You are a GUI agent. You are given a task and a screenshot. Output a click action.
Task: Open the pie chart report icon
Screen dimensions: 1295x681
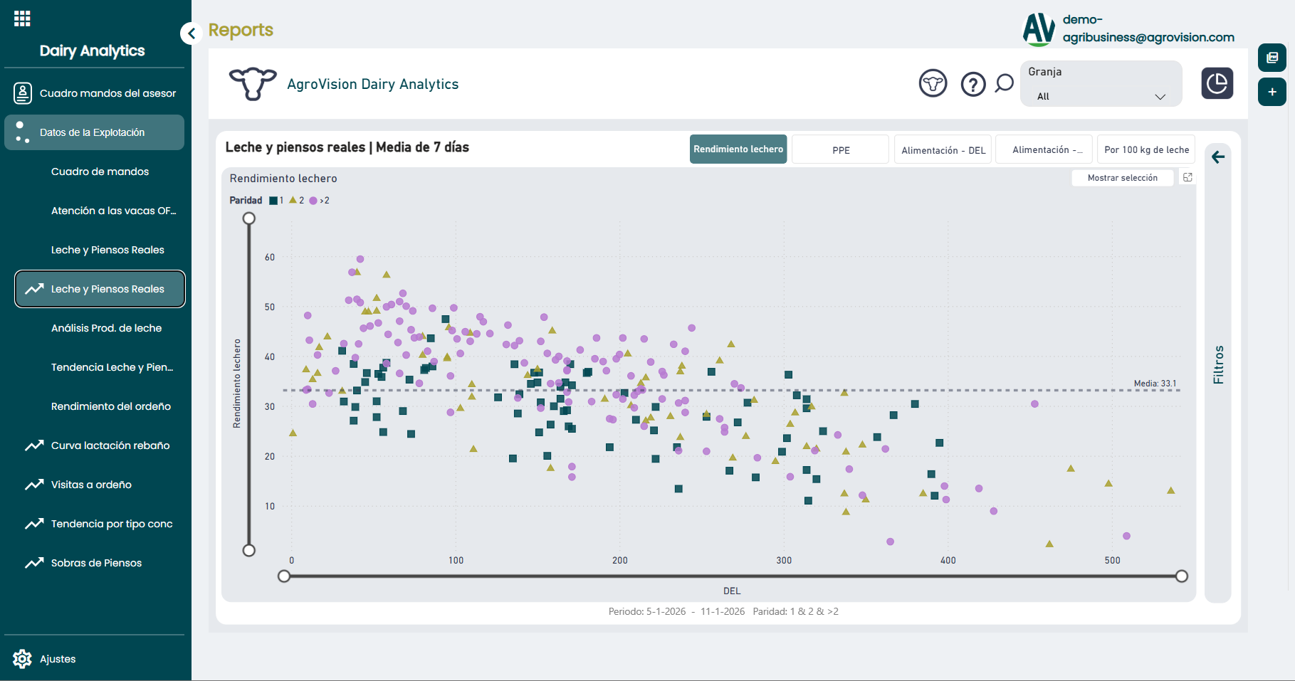coord(1217,83)
